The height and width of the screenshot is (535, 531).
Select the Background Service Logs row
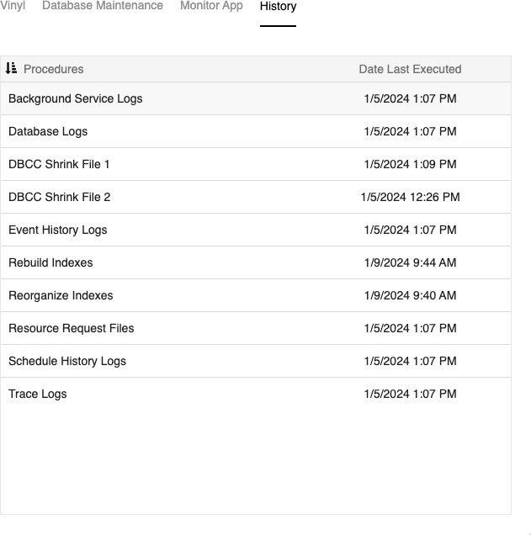(76, 98)
